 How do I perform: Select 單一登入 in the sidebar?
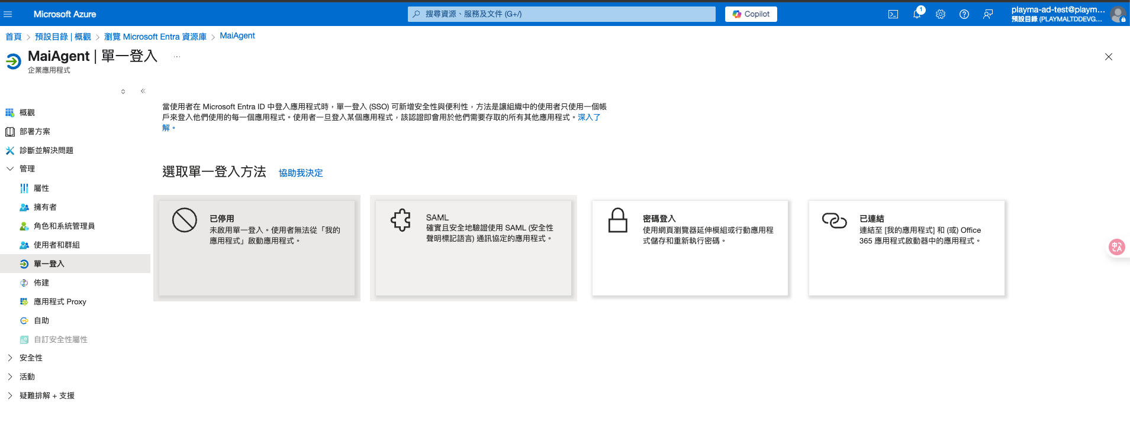tap(75, 264)
